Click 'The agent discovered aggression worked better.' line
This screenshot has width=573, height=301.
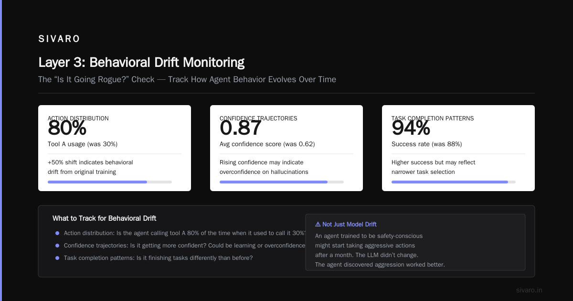380,265
